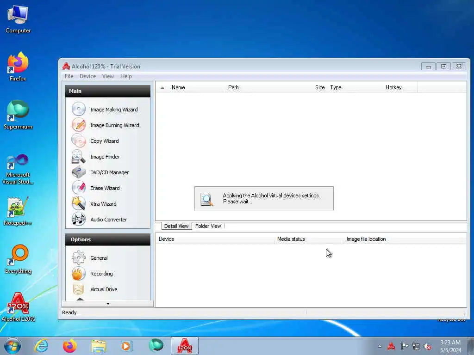
Task: Switch to the Detail View tab
Action: [176, 226]
